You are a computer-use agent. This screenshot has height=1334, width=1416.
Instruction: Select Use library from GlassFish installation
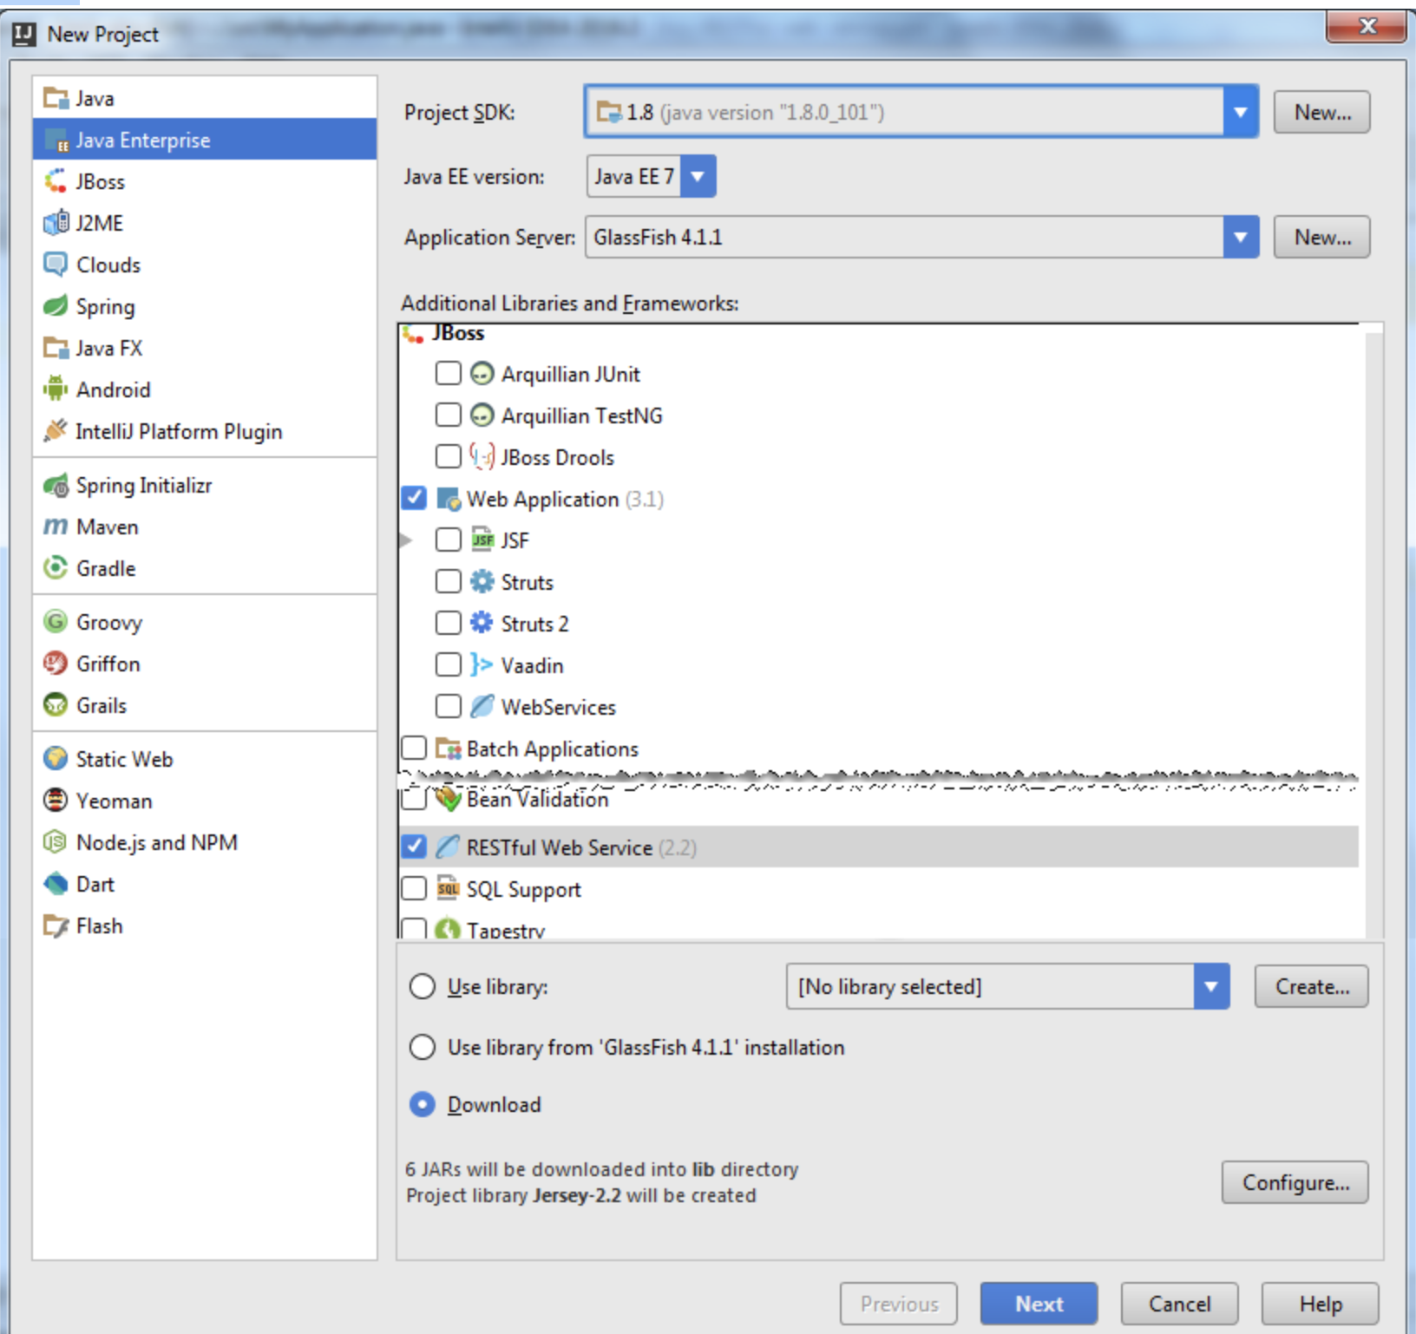[422, 1048]
